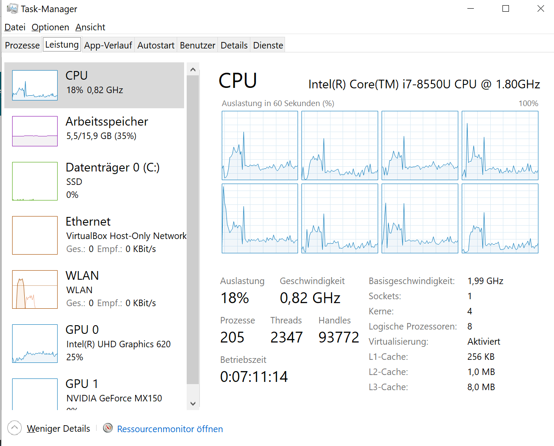
Task: Select the GPU 0 Intel UHD thumbnail
Action: [35, 343]
